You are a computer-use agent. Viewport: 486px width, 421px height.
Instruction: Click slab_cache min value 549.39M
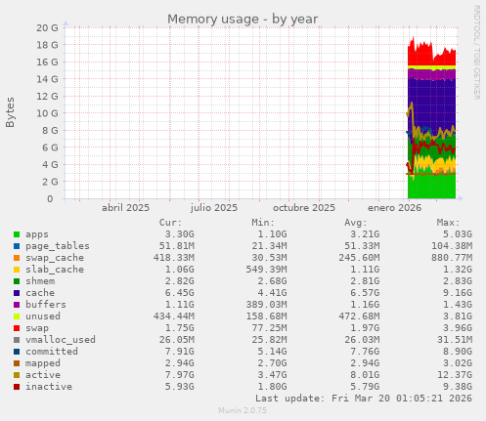pos(266,270)
